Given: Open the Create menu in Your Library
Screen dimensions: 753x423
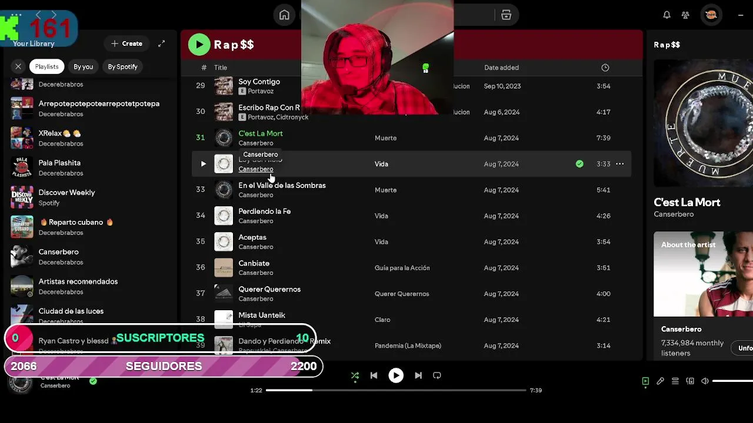Looking at the screenshot, I should 127,43.
